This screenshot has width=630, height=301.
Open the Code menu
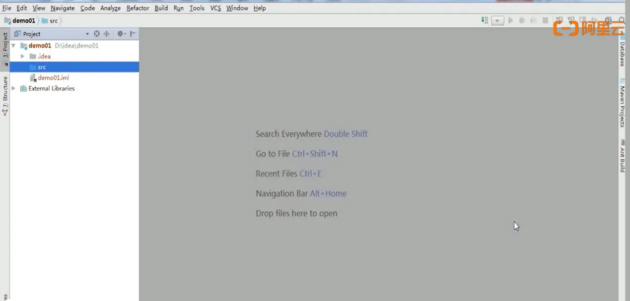tap(87, 8)
